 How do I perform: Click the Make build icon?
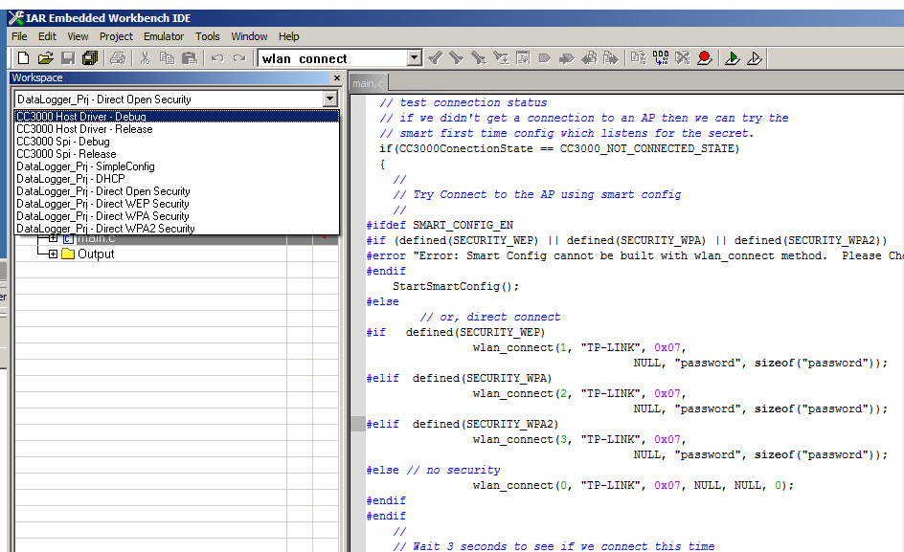point(661,58)
